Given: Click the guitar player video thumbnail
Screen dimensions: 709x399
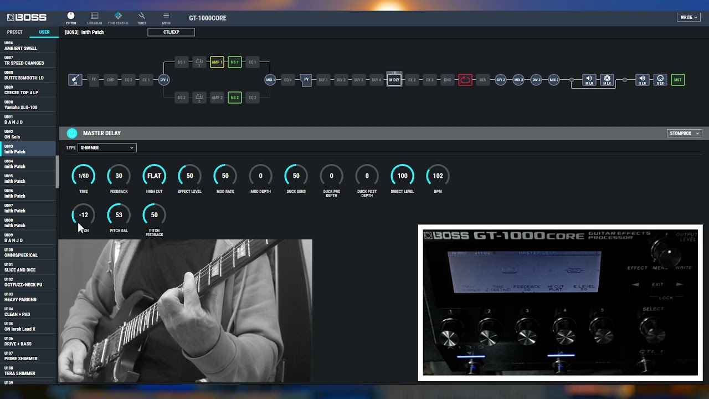Looking at the screenshot, I should point(186,311).
